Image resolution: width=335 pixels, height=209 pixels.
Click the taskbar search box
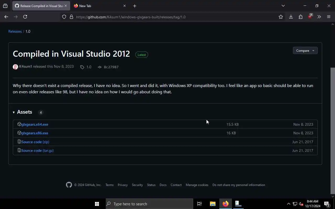pos(149,204)
